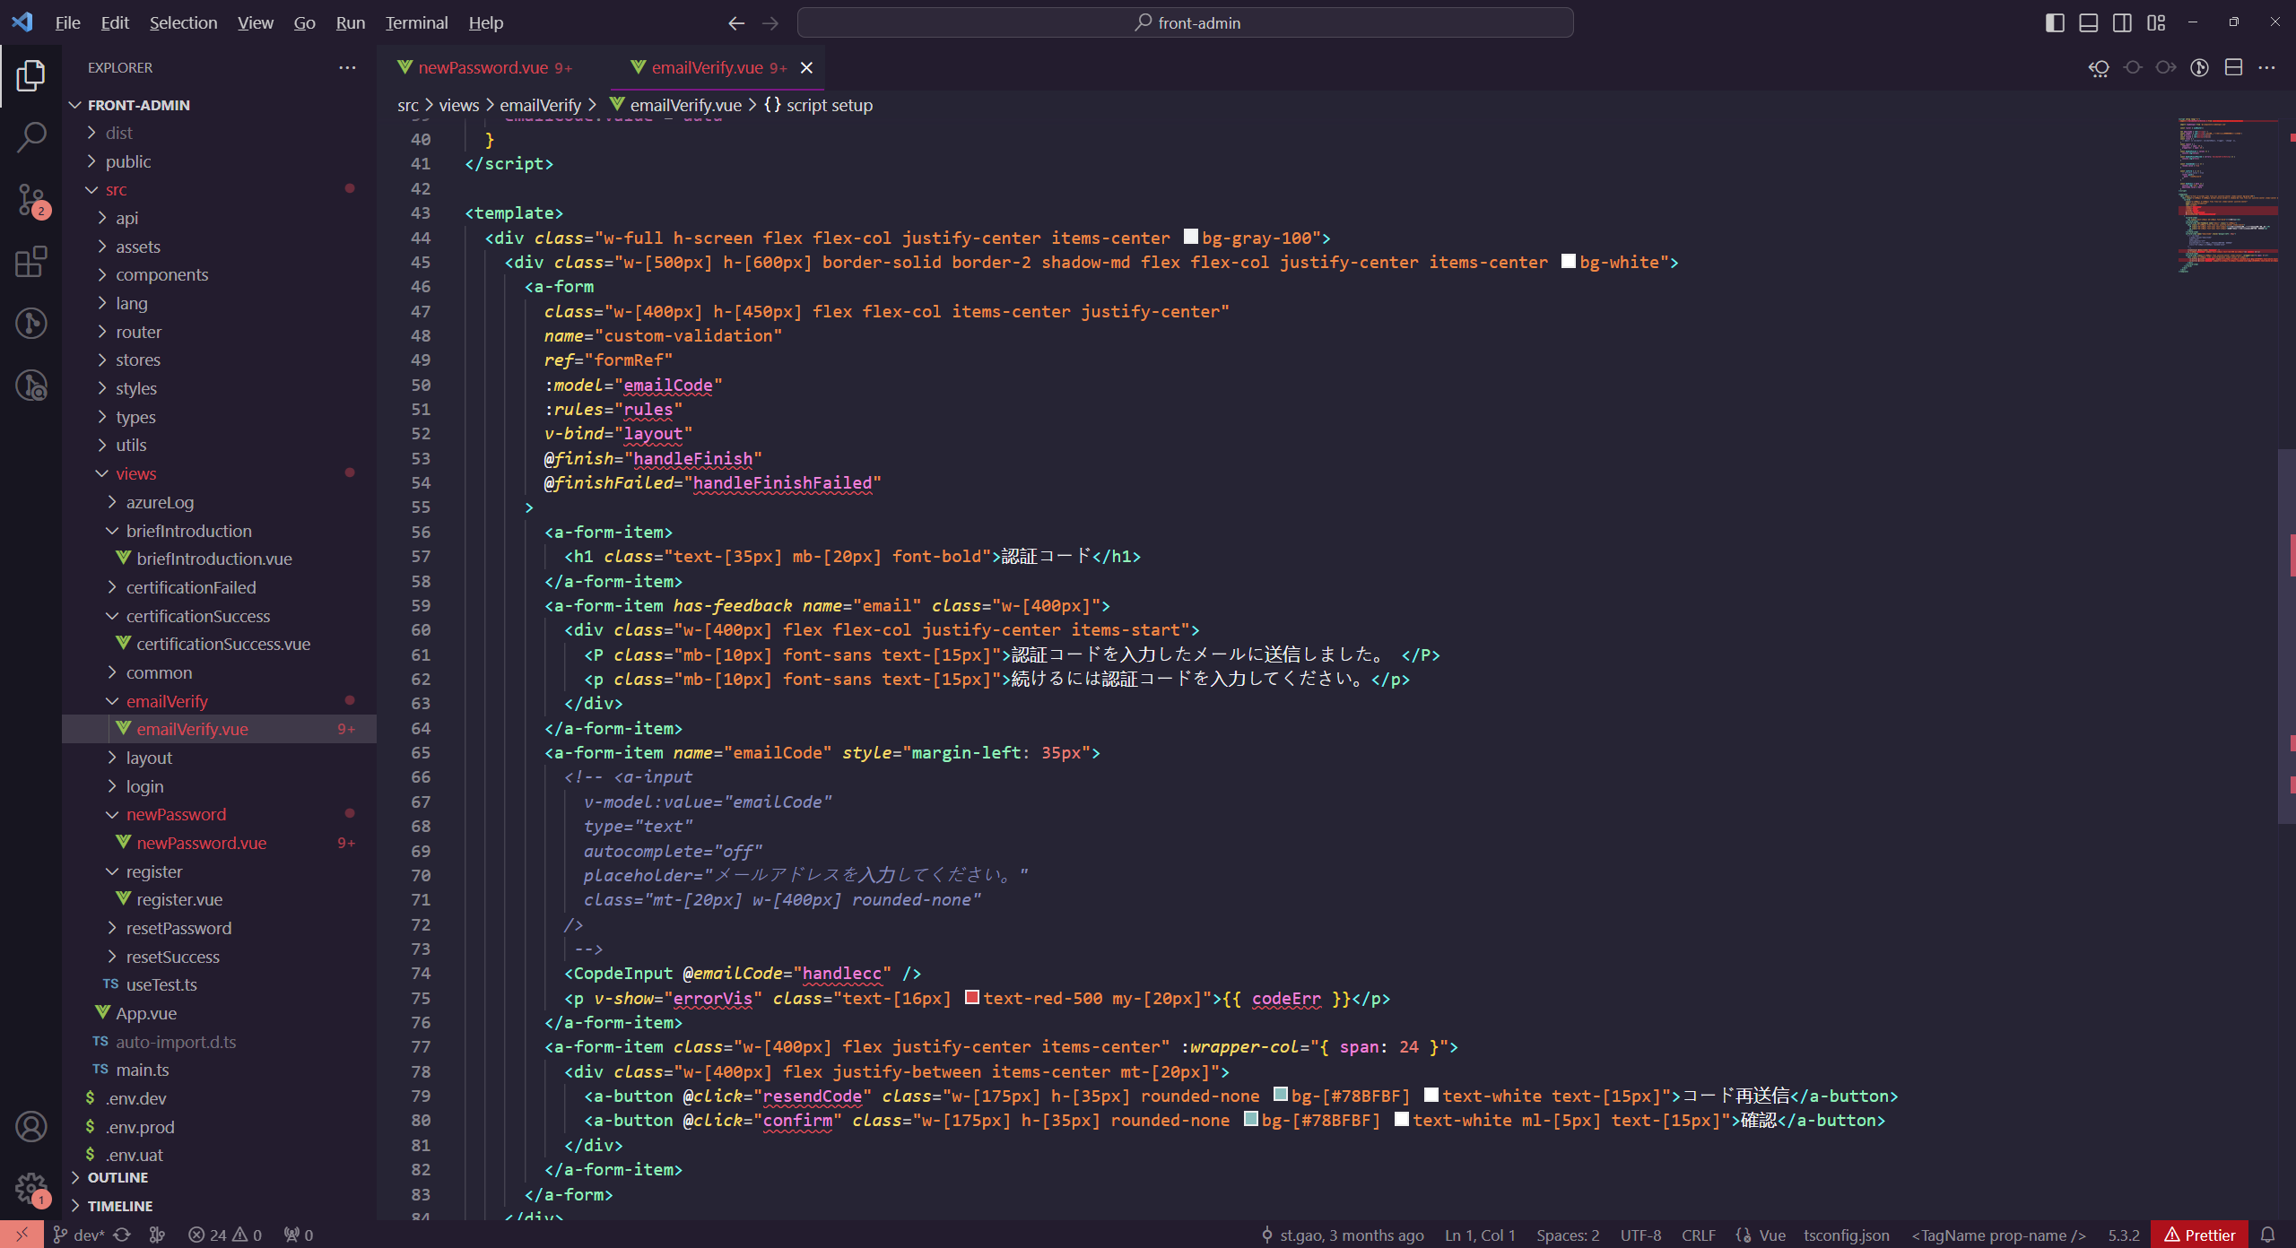This screenshot has height=1248, width=2296.
Task: Open the Manage gear icon
Action: [30, 1189]
